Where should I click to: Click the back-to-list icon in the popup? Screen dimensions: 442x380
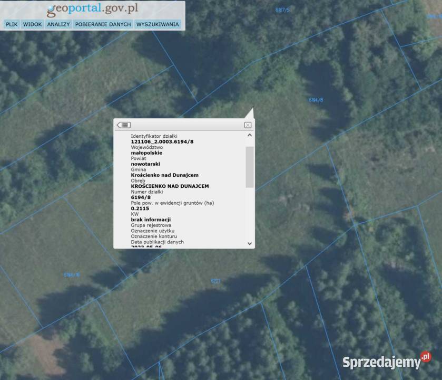click(124, 125)
